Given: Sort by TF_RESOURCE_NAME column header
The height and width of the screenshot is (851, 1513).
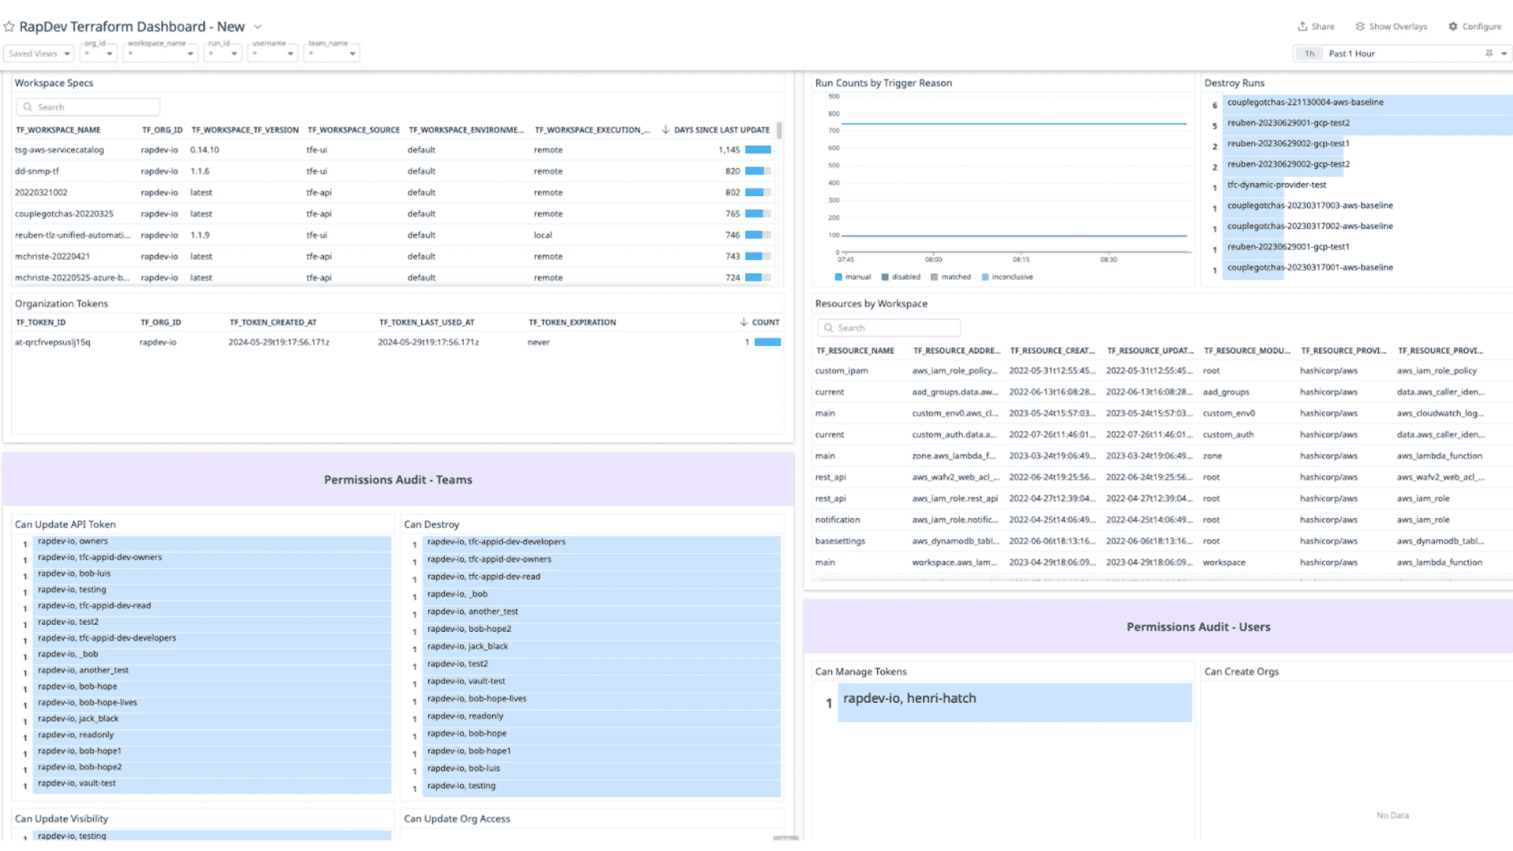Looking at the screenshot, I should [x=855, y=351].
